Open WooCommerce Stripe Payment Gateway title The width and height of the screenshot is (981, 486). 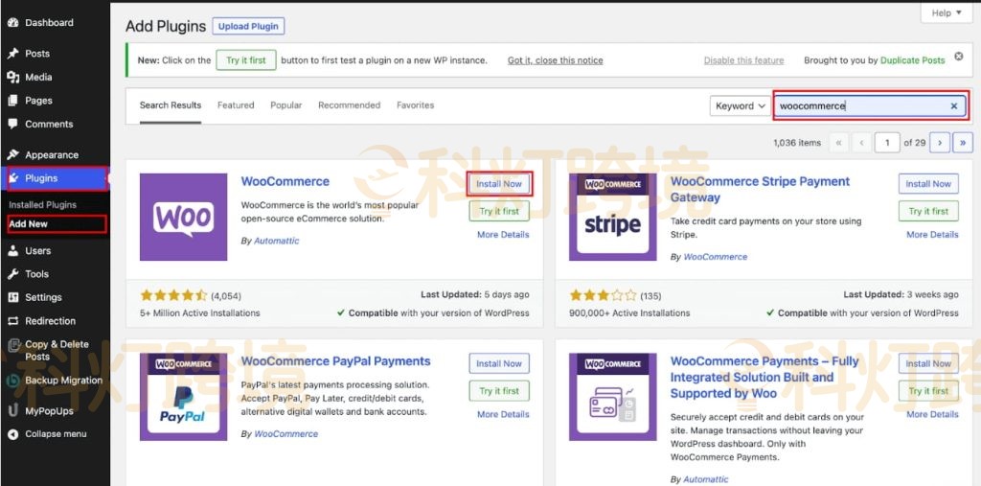(x=760, y=189)
